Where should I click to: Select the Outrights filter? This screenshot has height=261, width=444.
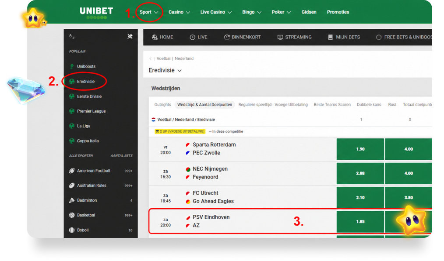pyautogui.click(x=162, y=105)
